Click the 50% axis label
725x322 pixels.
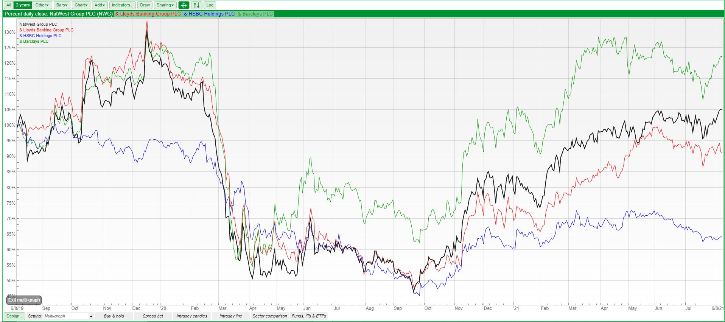click(x=11, y=281)
